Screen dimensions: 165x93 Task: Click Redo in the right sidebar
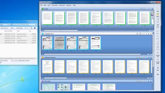(158, 37)
